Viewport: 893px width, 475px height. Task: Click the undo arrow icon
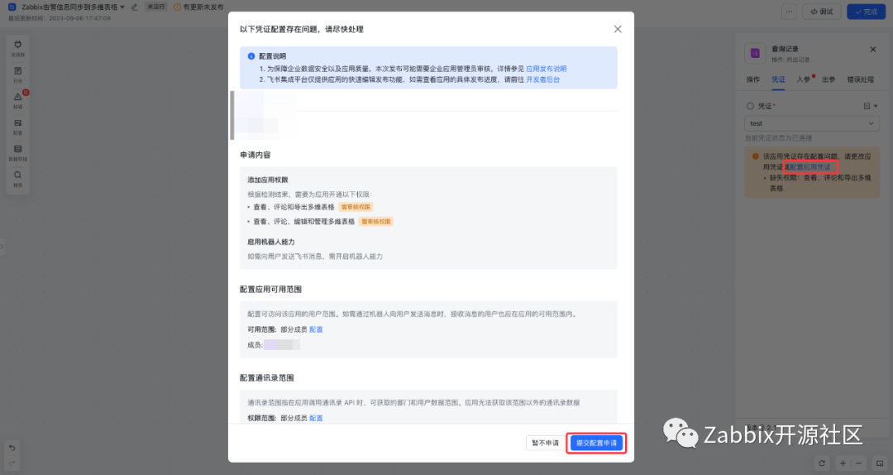pyautogui.click(x=12, y=448)
